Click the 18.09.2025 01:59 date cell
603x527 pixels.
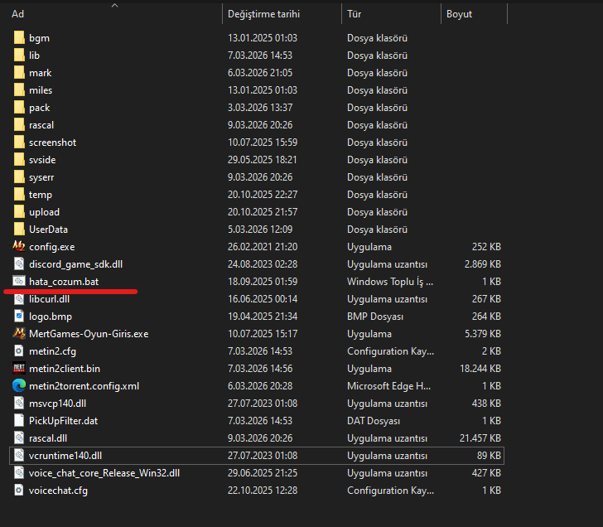263,282
